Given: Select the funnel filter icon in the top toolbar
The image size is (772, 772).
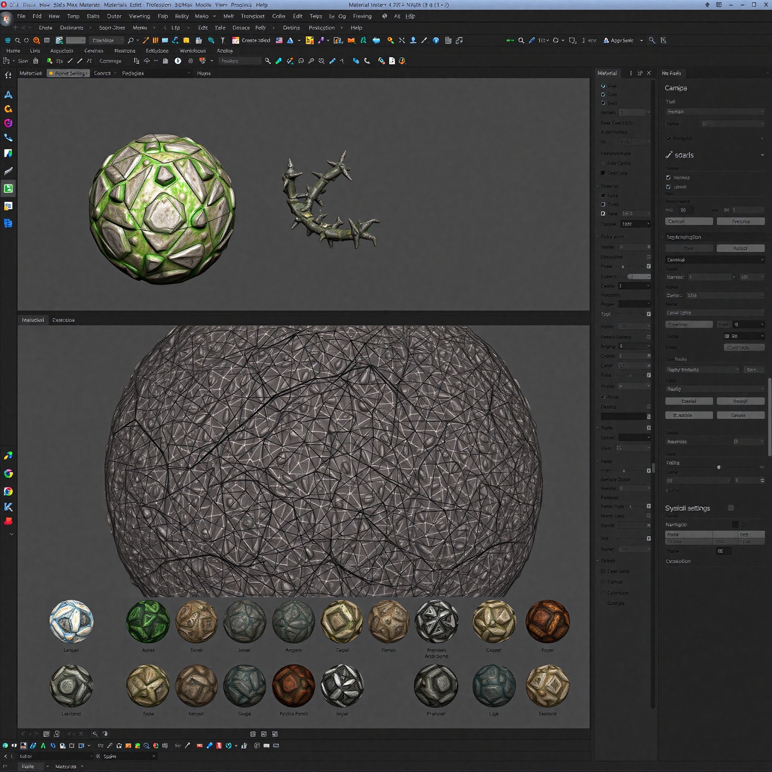Looking at the screenshot, I should click(222, 40).
